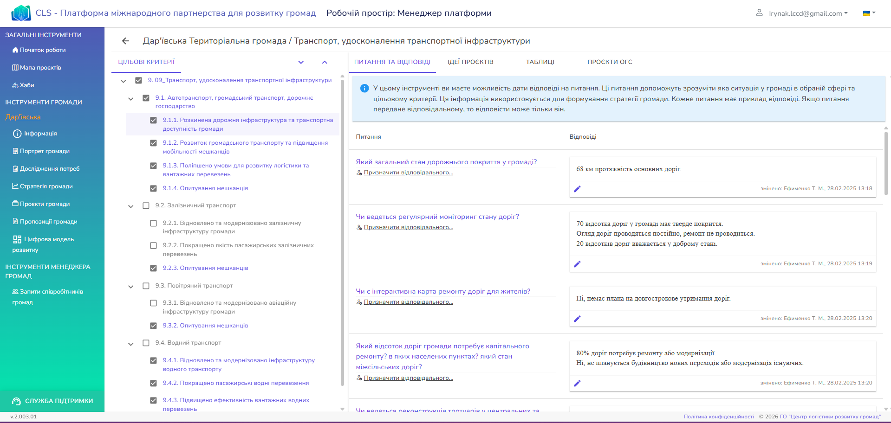Select 9.2.3. Опитування мешканців tree row
The image size is (891, 423).
pyautogui.click(x=205, y=268)
